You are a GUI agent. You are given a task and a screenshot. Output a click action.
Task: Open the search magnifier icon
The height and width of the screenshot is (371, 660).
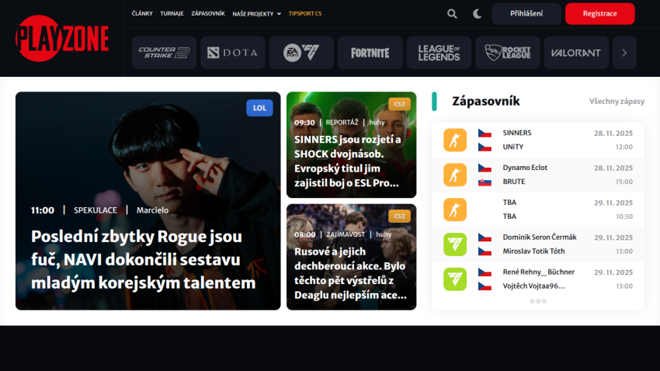pyautogui.click(x=452, y=14)
